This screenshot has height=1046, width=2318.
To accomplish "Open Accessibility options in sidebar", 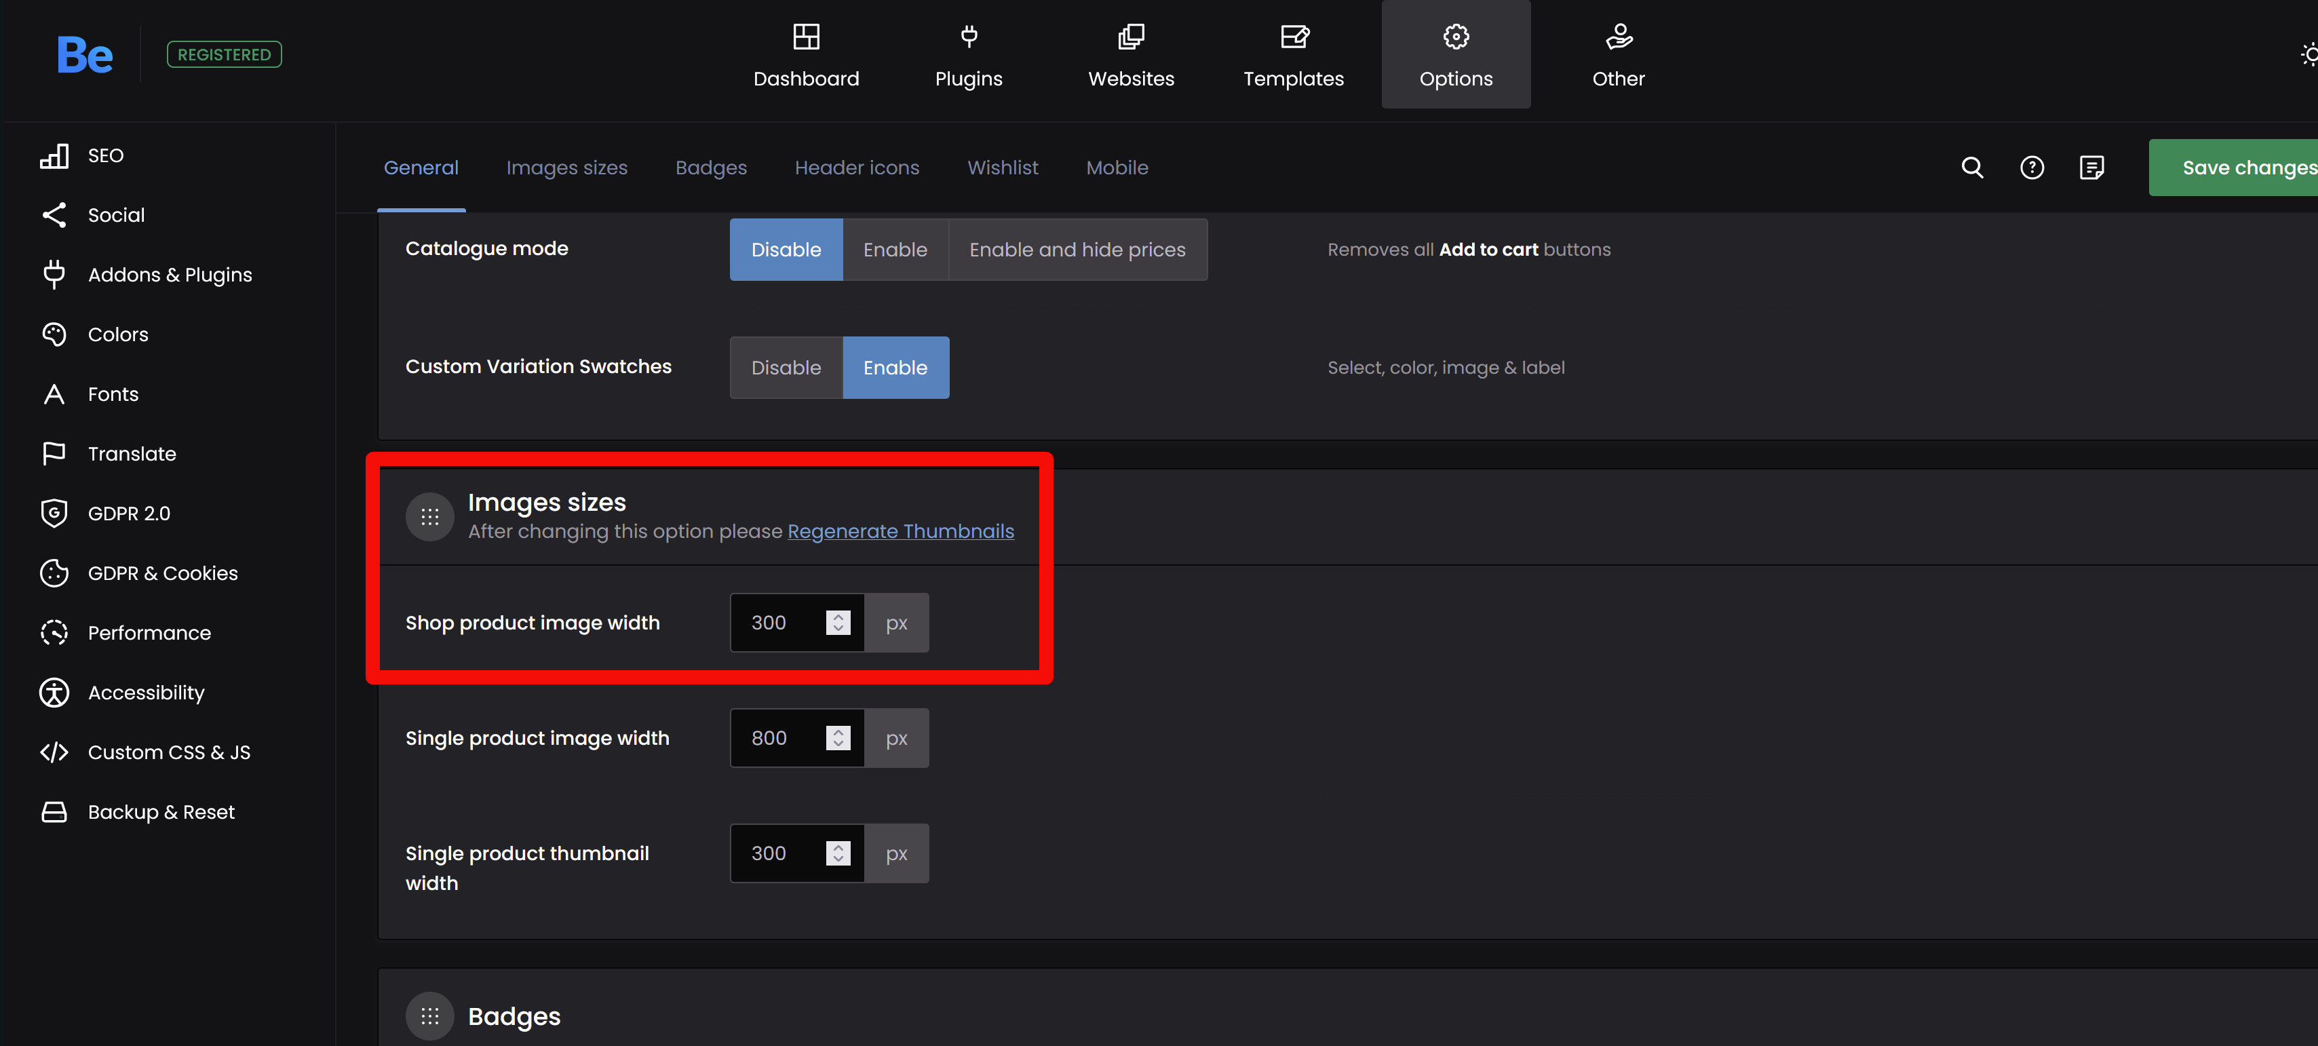I will [146, 692].
